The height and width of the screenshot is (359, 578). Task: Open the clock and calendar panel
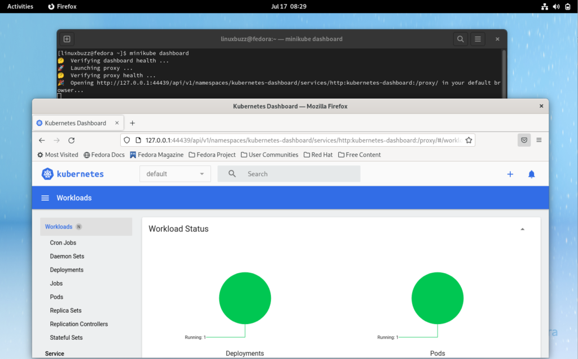[288, 6]
